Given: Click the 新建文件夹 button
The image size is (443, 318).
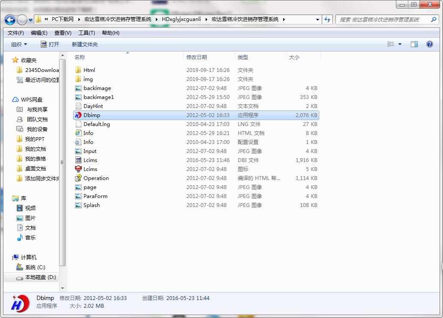Looking at the screenshot, I should [85, 45].
